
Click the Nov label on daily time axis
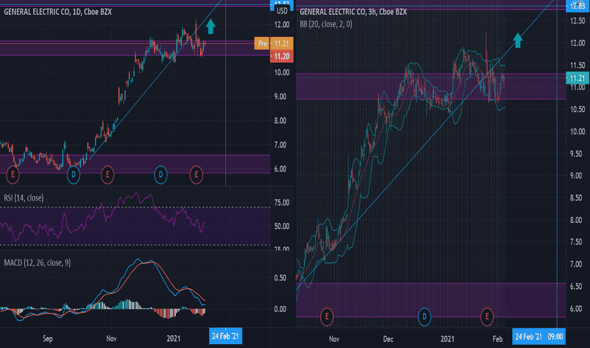pyautogui.click(x=111, y=339)
